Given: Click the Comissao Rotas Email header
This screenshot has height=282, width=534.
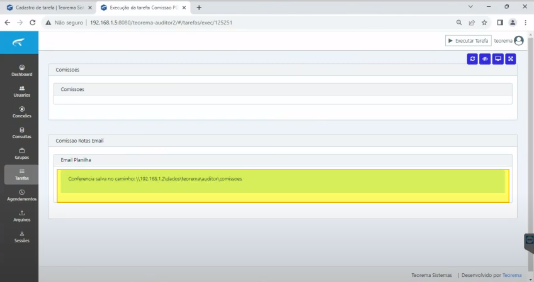Looking at the screenshot, I should pyautogui.click(x=283, y=141).
